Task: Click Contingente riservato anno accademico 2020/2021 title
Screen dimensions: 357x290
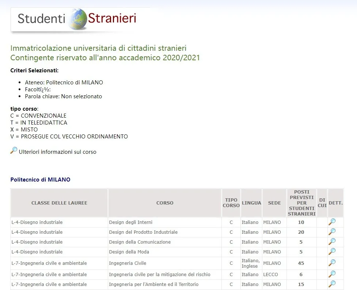Action: tap(105, 58)
